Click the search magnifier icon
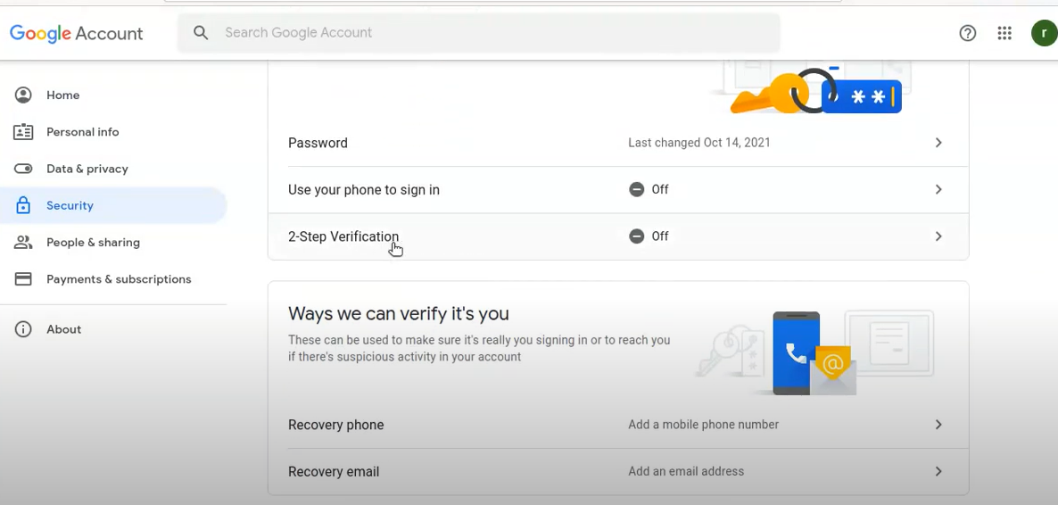 tap(201, 32)
